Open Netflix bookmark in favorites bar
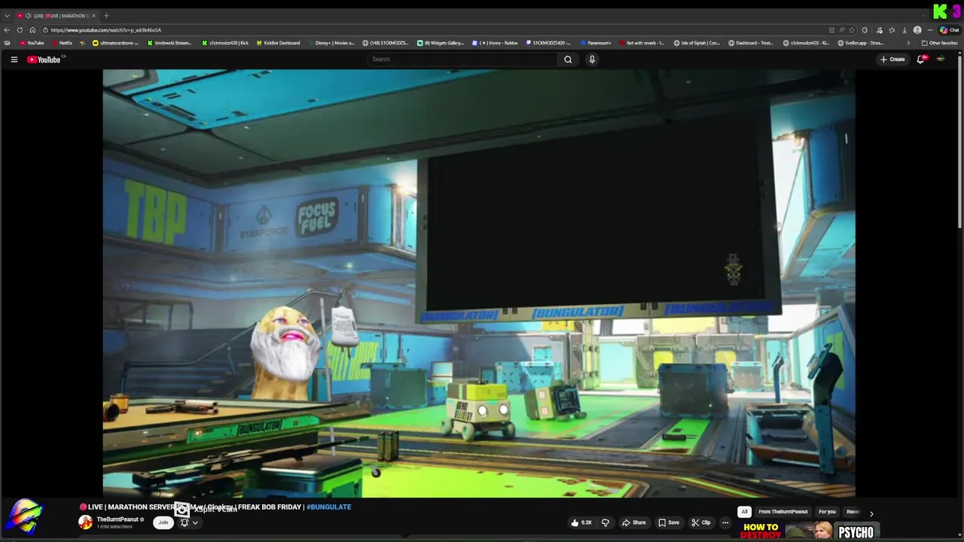 61,43
